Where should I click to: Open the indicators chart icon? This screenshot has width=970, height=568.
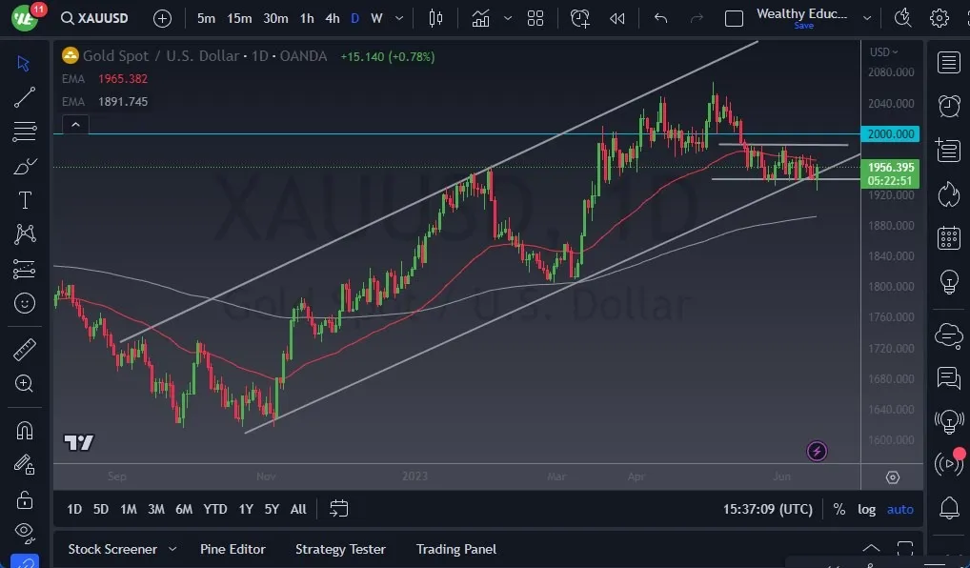tap(480, 18)
